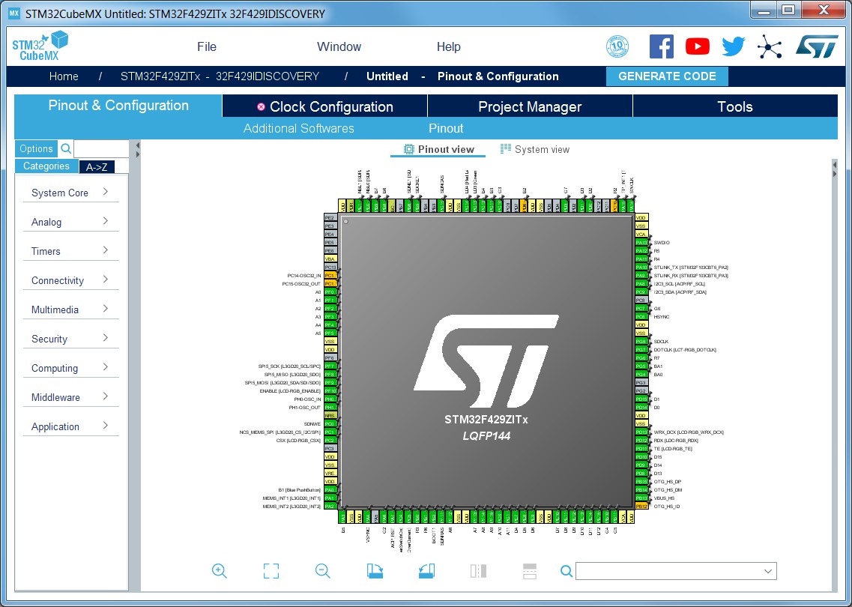This screenshot has height=607, width=852.
Task: Click the right-side panel collapse arrows
Action: click(835, 169)
